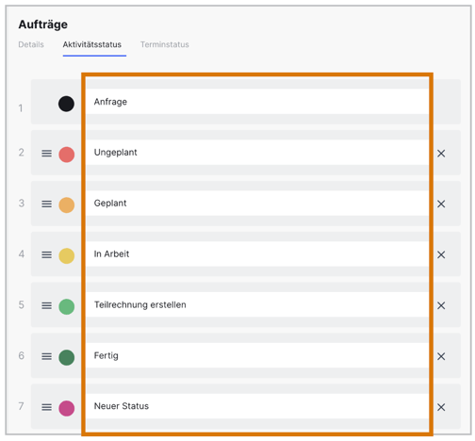Focus the Anfrage status name field
475x441 pixels.
coord(257,102)
